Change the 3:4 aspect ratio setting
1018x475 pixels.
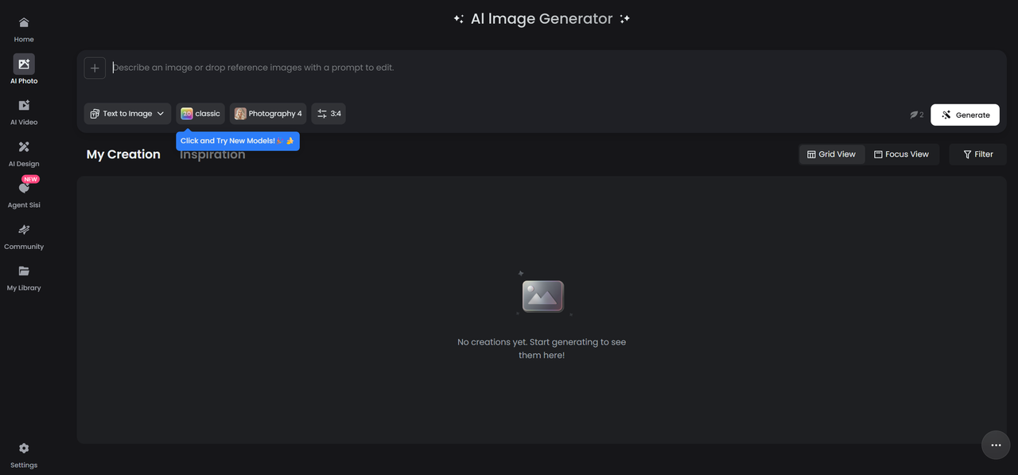point(328,114)
